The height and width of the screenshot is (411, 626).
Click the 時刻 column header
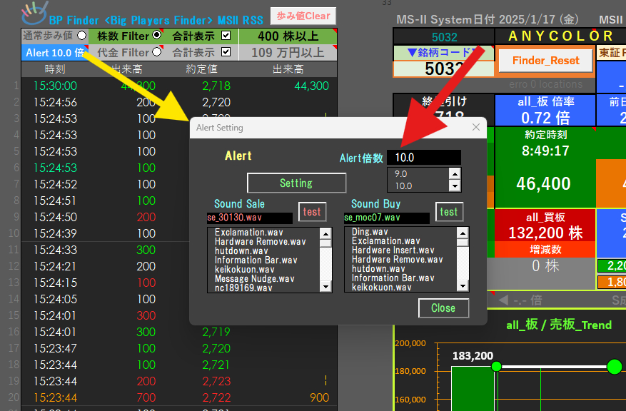[x=55, y=69]
